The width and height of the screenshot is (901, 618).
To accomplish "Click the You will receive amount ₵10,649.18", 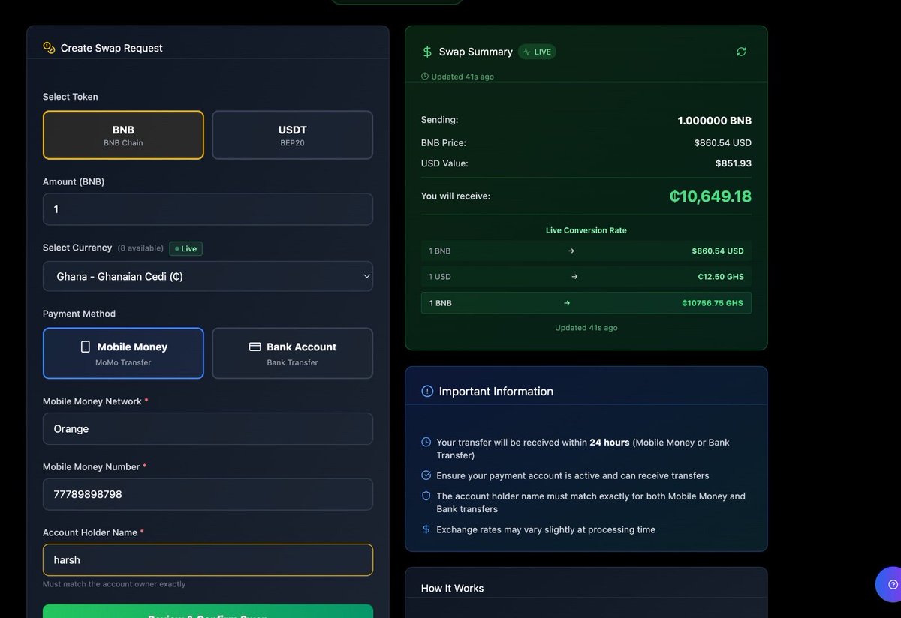I will pos(710,196).
